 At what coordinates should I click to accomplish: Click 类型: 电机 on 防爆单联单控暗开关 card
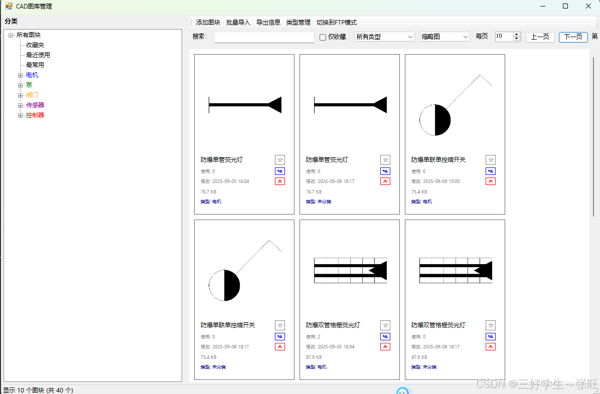click(422, 202)
